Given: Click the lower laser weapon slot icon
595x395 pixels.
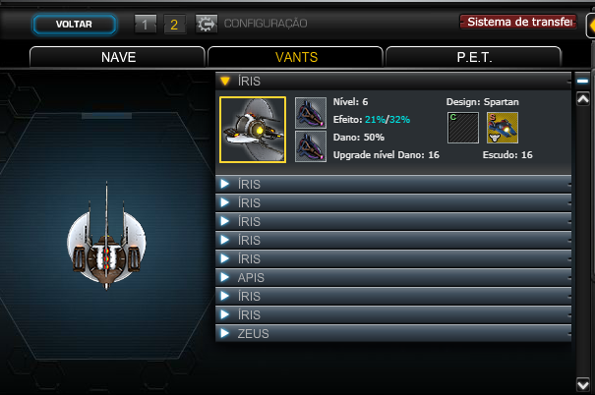Looking at the screenshot, I should 311,146.
